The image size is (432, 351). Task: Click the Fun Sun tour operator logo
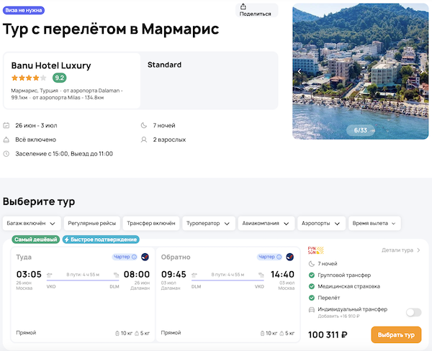tap(316, 250)
